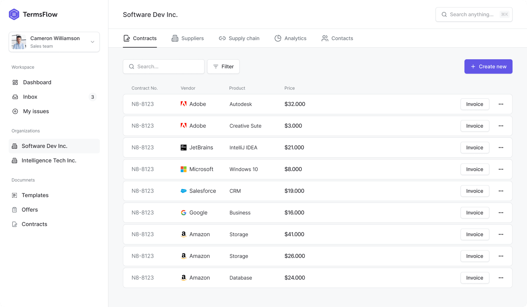Click the Offers clipboard icon

click(15, 210)
